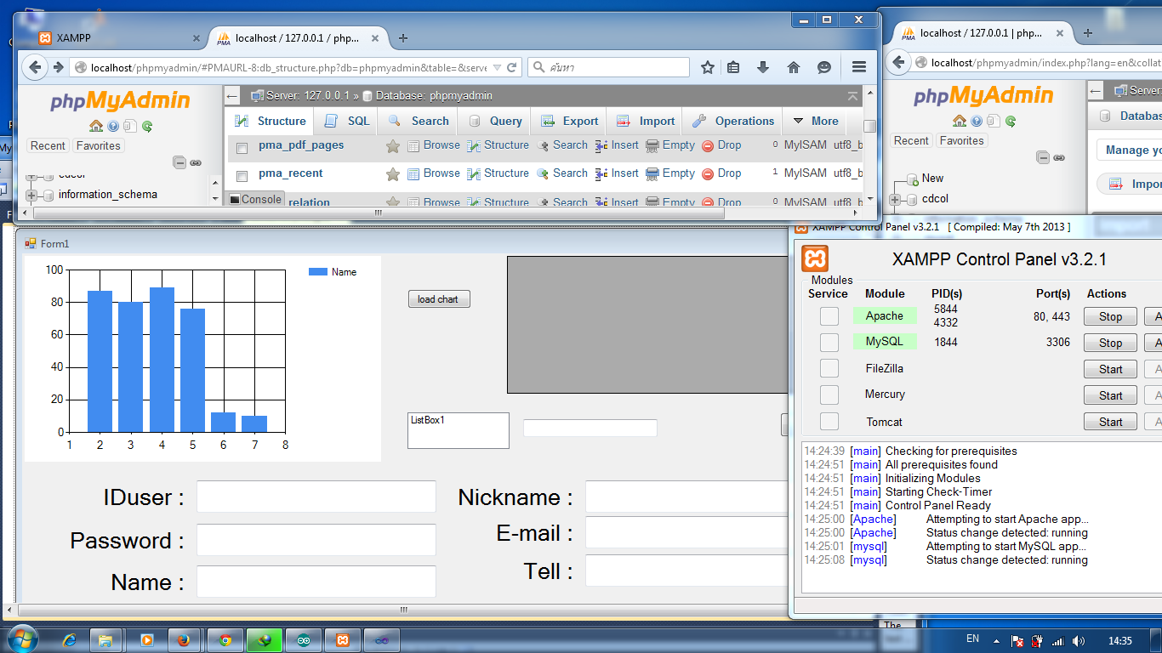Open the More dropdown in phpMyAdmin
Screen dimensions: 1162x653
pyautogui.click(x=815, y=121)
